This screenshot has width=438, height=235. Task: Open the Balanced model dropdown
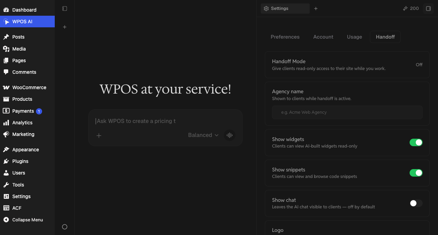coord(203,135)
